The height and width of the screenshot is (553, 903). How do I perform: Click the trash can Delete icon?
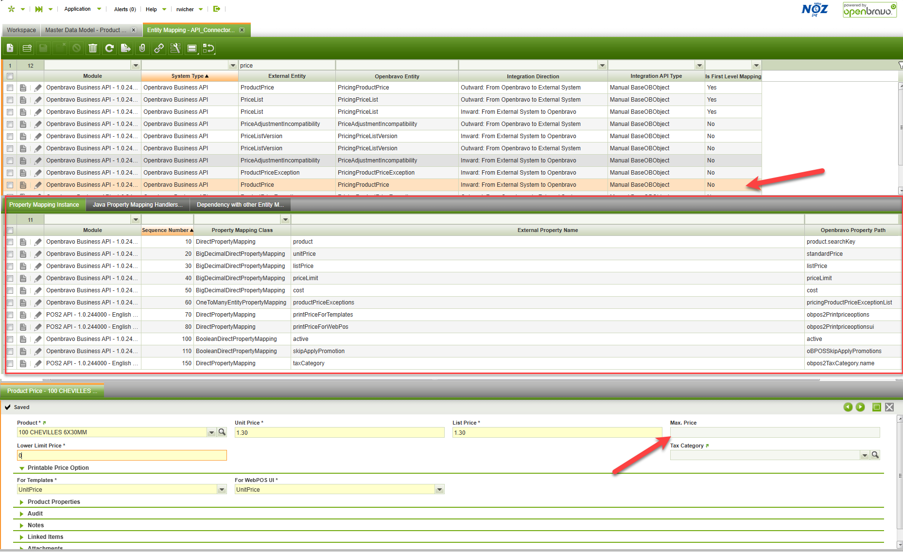coord(93,48)
